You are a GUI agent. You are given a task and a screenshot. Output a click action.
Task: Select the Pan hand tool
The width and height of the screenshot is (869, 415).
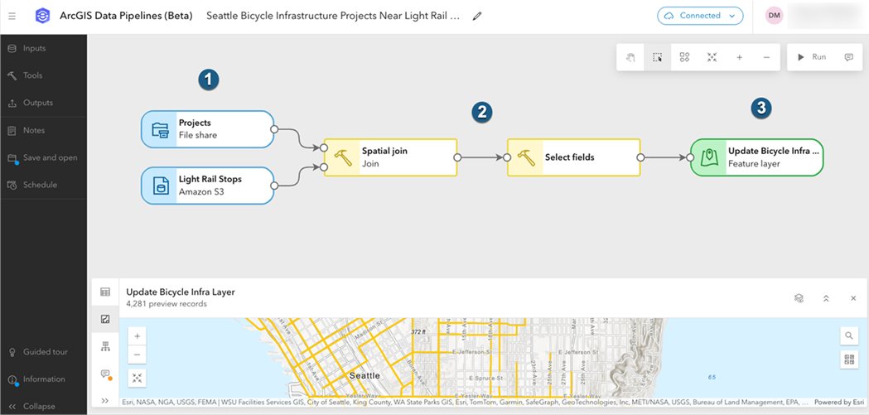630,57
